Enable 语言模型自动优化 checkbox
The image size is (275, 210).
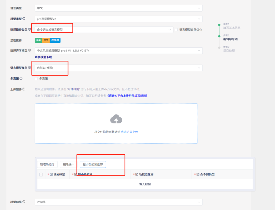(176, 30)
